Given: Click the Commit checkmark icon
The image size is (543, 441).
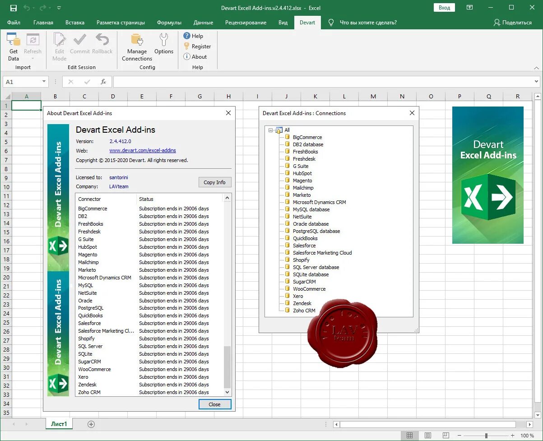Looking at the screenshot, I should click(x=79, y=40).
